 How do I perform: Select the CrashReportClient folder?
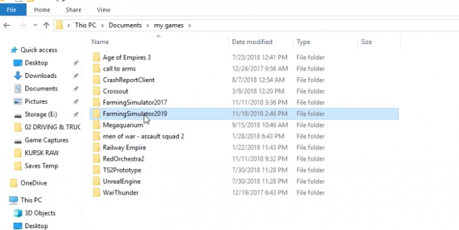coord(129,80)
